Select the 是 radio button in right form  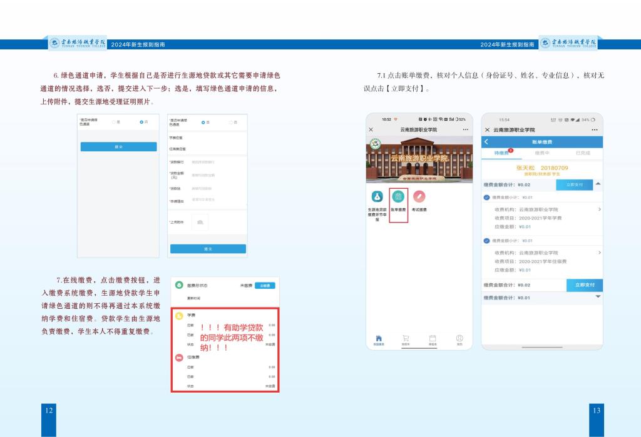pyautogui.click(x=203, y=122)
